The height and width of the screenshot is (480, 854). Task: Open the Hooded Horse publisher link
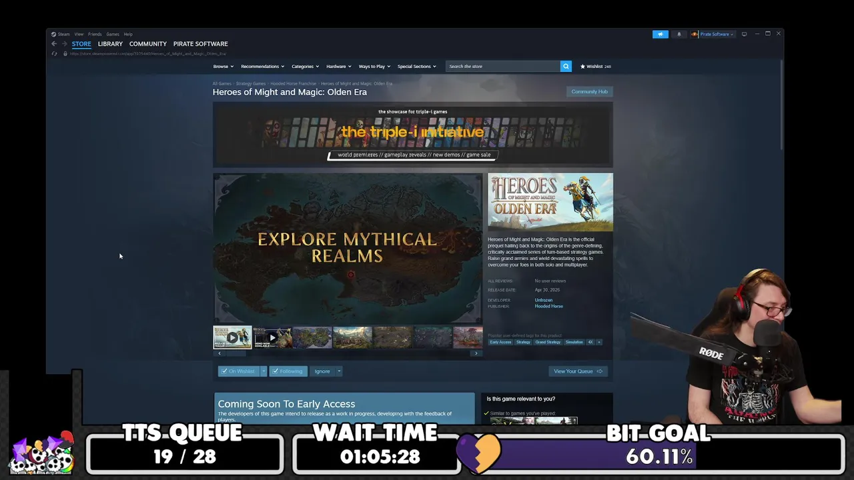point(549,306)
